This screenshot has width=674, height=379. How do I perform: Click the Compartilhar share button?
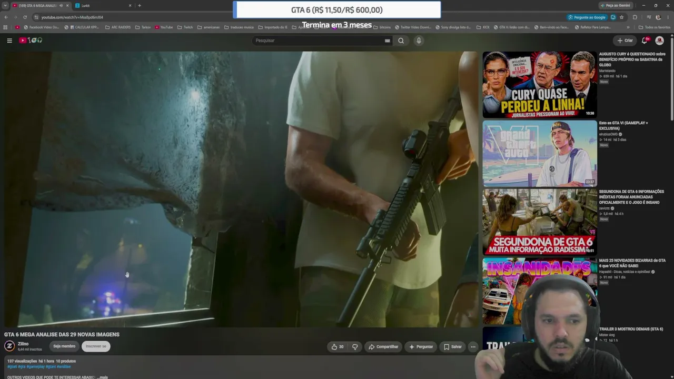coord(383,346)
